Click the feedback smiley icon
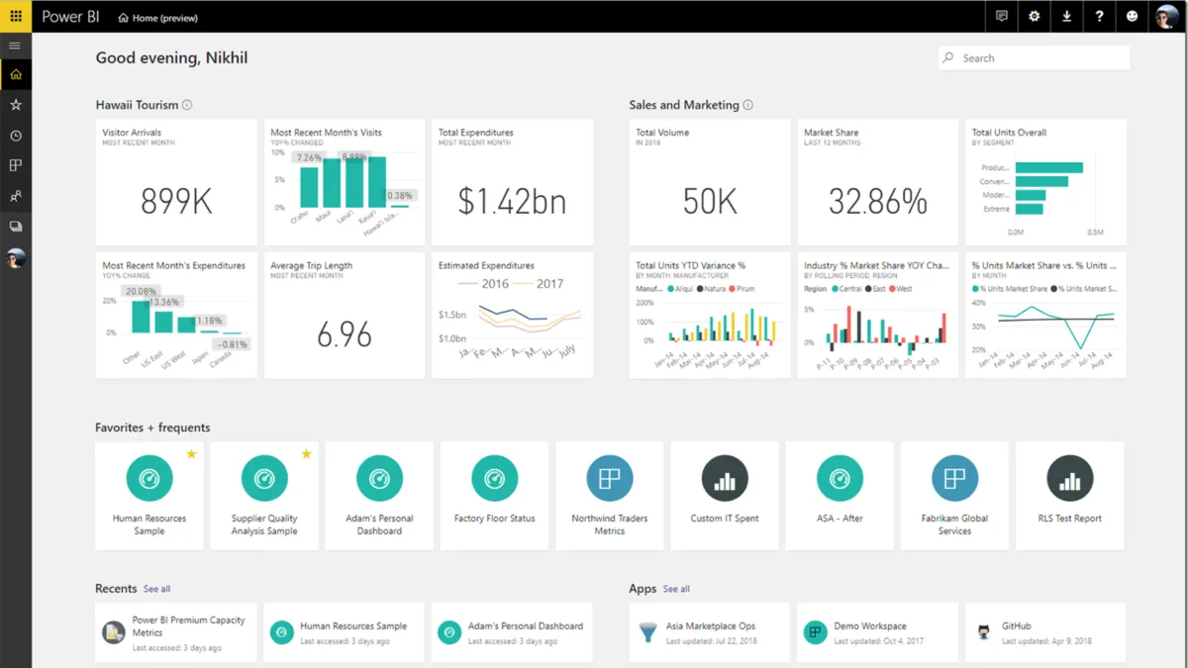The width and height of the screenshot is (1188, 668). click(x=1133, y=16)
